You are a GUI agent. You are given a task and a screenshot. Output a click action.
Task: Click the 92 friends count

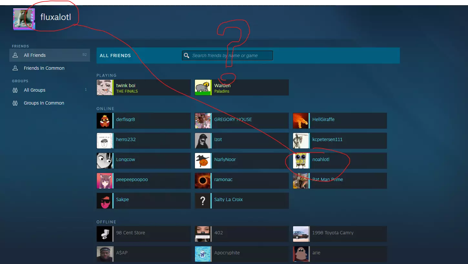[85, 55]
